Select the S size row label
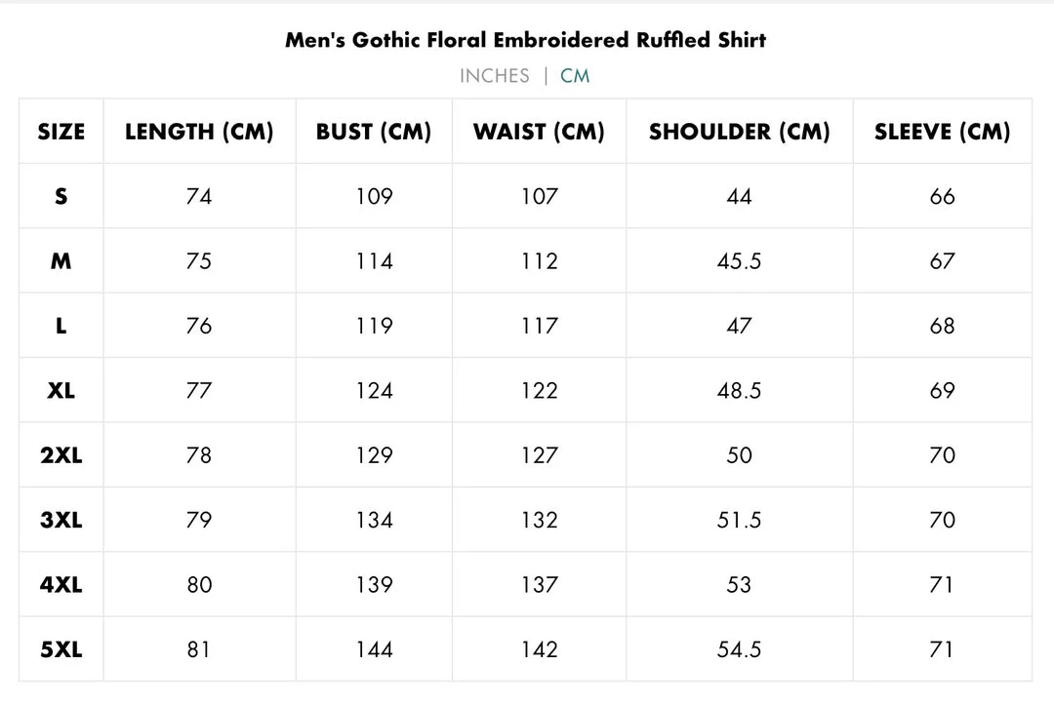1054x705 pixels. 61,196
